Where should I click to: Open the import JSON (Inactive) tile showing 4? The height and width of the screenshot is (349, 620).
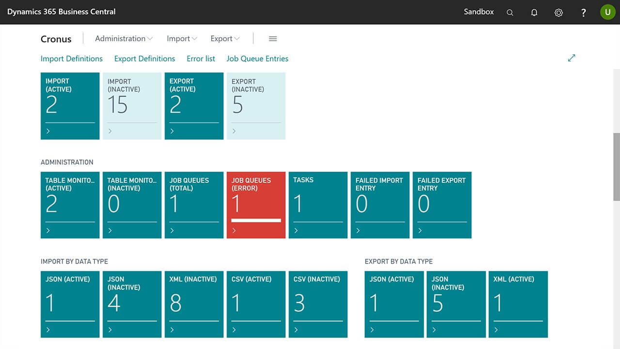pyautogui.click(x=132, y=304)
